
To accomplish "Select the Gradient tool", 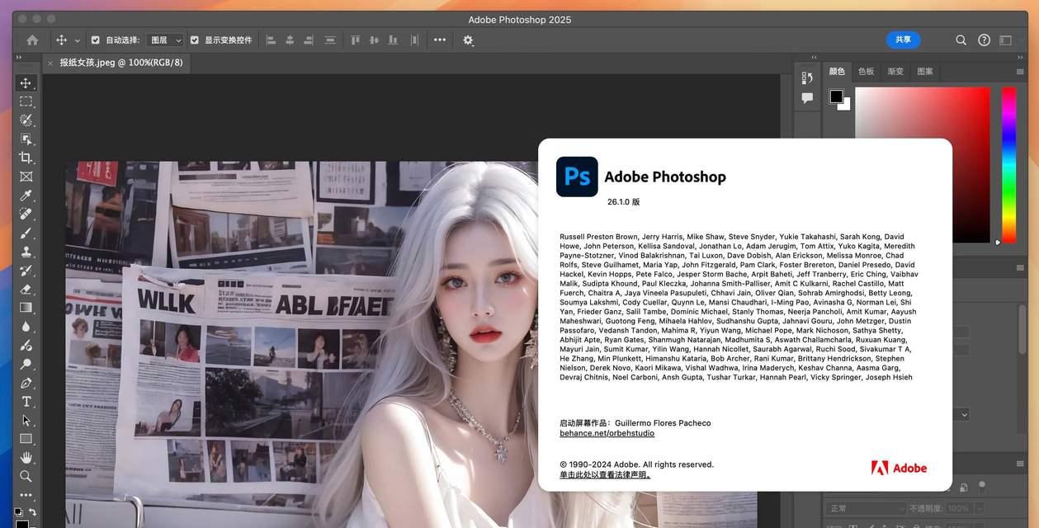I will (26, 308).
